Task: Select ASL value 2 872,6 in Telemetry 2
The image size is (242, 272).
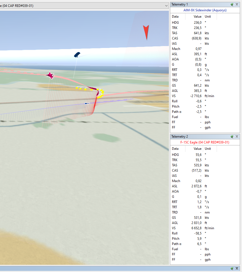Action: 196,186
